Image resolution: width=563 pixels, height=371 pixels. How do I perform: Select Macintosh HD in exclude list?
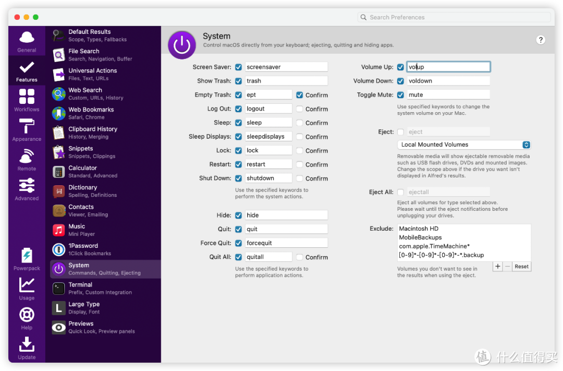419,229
